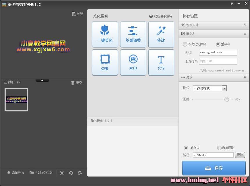Click the 美图秀秀 app icon in title bar
The image size is (250, 186).
pos(4,5)
